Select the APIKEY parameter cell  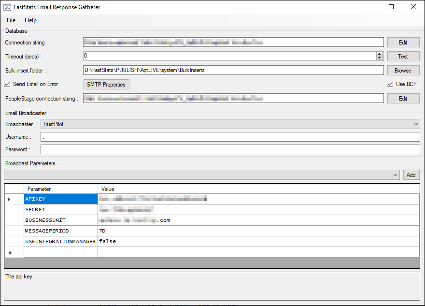(x=61, y=199)
